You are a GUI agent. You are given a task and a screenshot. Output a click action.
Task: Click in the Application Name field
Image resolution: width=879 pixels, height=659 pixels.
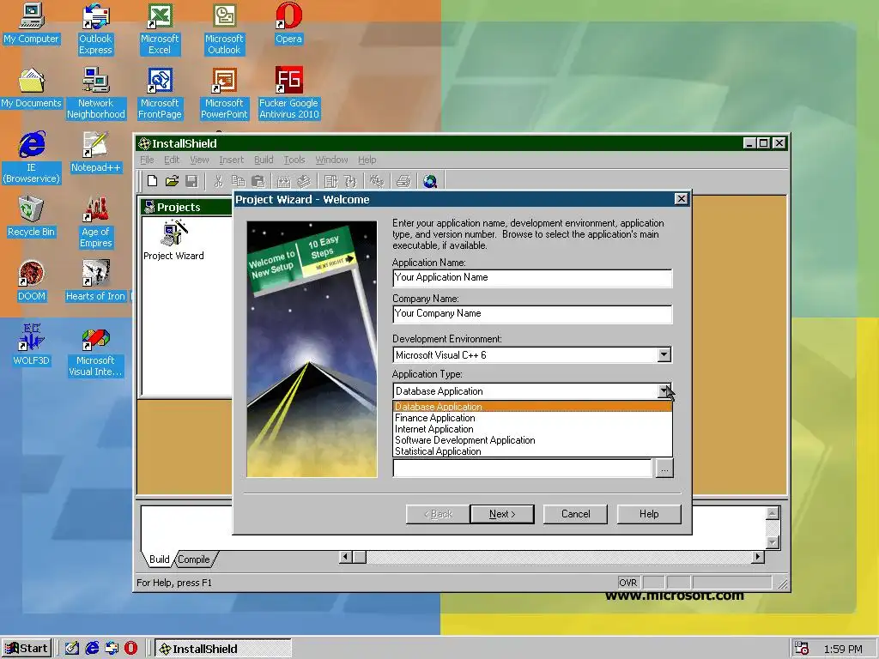(x=532, y=278)
